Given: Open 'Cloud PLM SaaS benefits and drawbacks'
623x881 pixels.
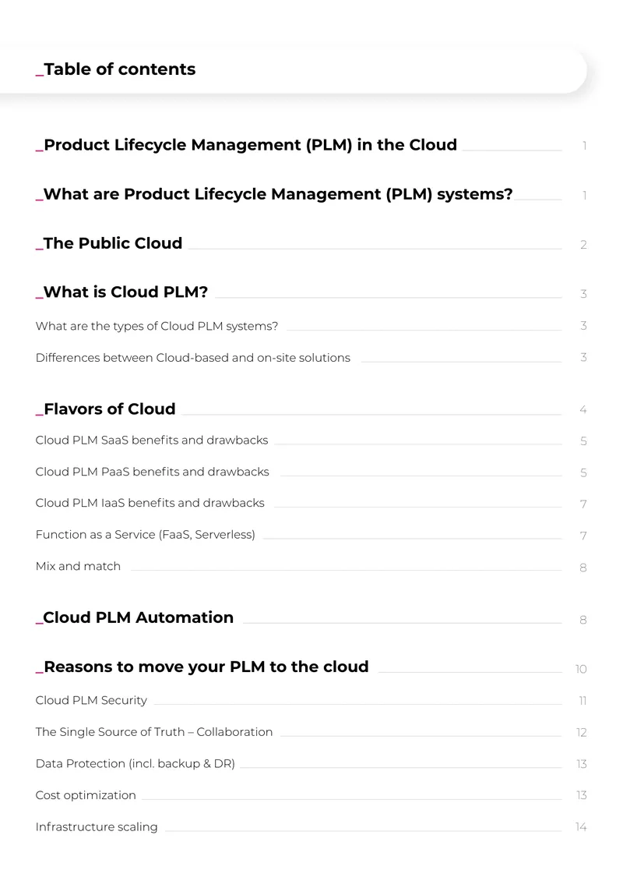Looking at the screenshot, I should [152, 440].
